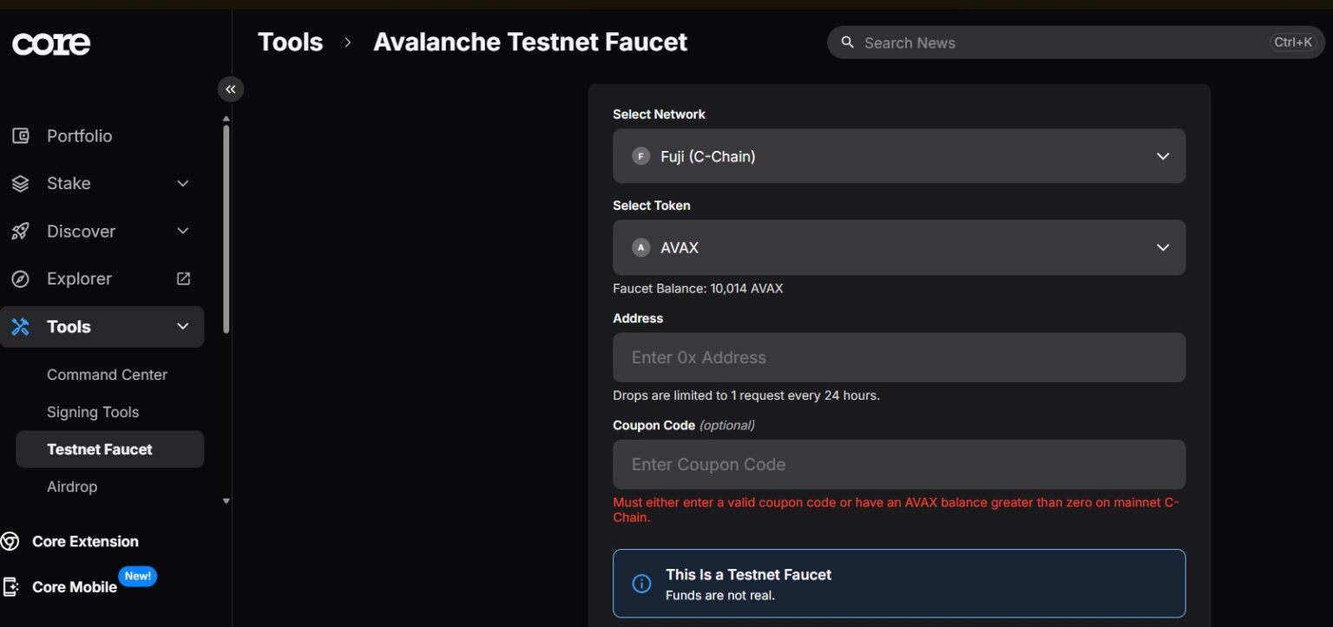Select the Explorer compass icon
This screenshot has height=627, width=1333.
(x=20, y=278)
